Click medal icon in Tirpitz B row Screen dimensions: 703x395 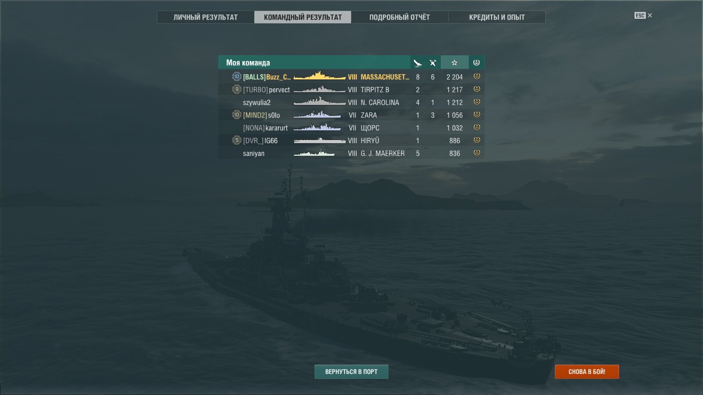click(x=476, y=89)
